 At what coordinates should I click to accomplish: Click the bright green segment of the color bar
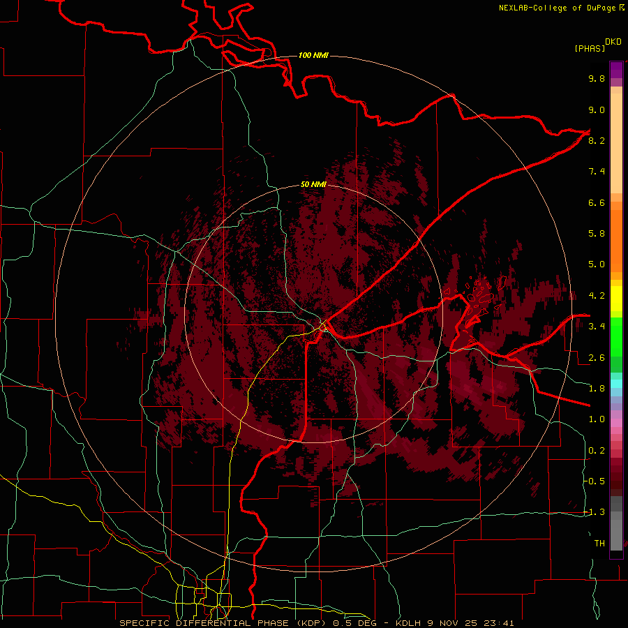coord(616,336)
